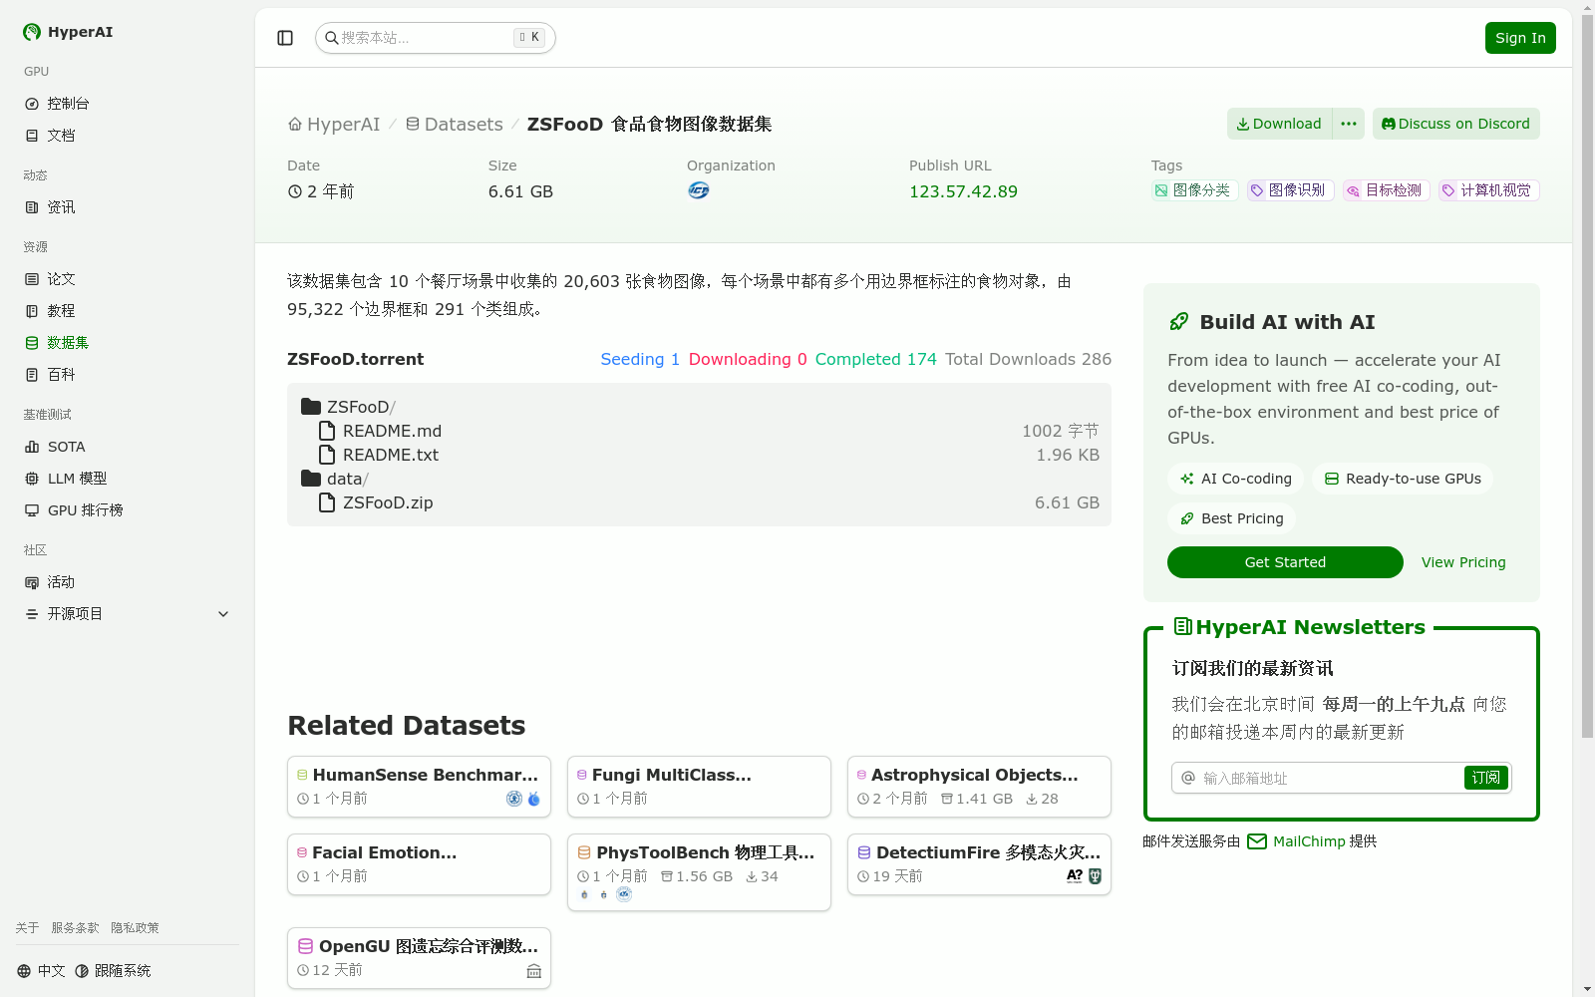Open the LLM 模型 chip icon
This screenshot has height=997, width=1595.
pos(32,479)
